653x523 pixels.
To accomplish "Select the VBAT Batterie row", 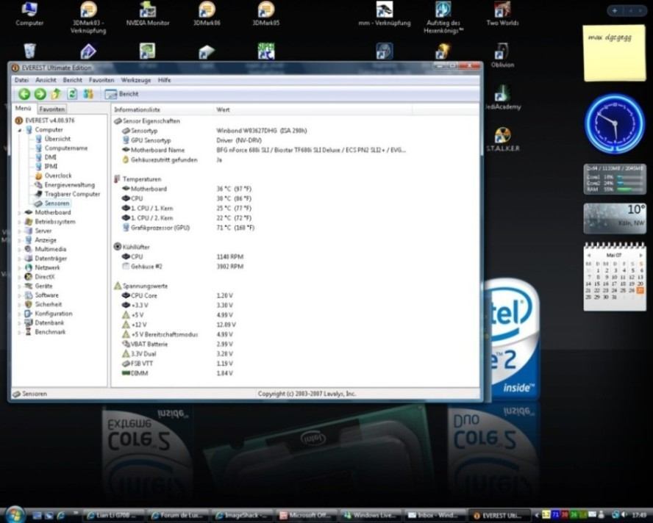I will pos(177,344).
